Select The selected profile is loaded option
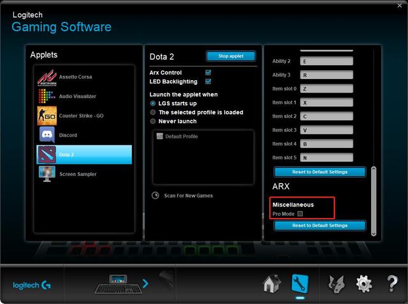Image resolution: width=408 pixels, height=304 pixels. [153, 112]
